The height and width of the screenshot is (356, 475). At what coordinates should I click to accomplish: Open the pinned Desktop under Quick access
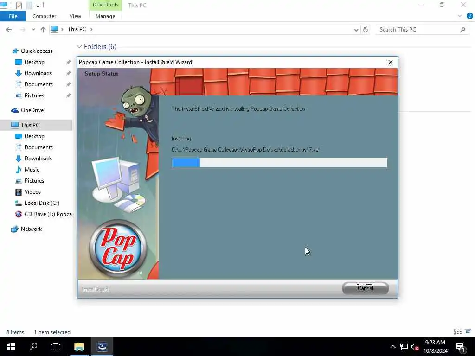[34, 62]
